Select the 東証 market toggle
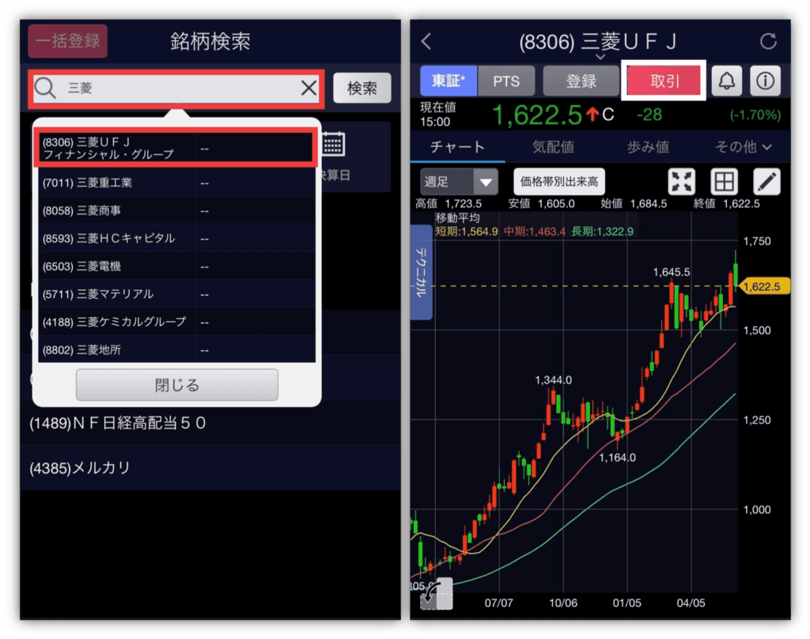 coord(449,81)
